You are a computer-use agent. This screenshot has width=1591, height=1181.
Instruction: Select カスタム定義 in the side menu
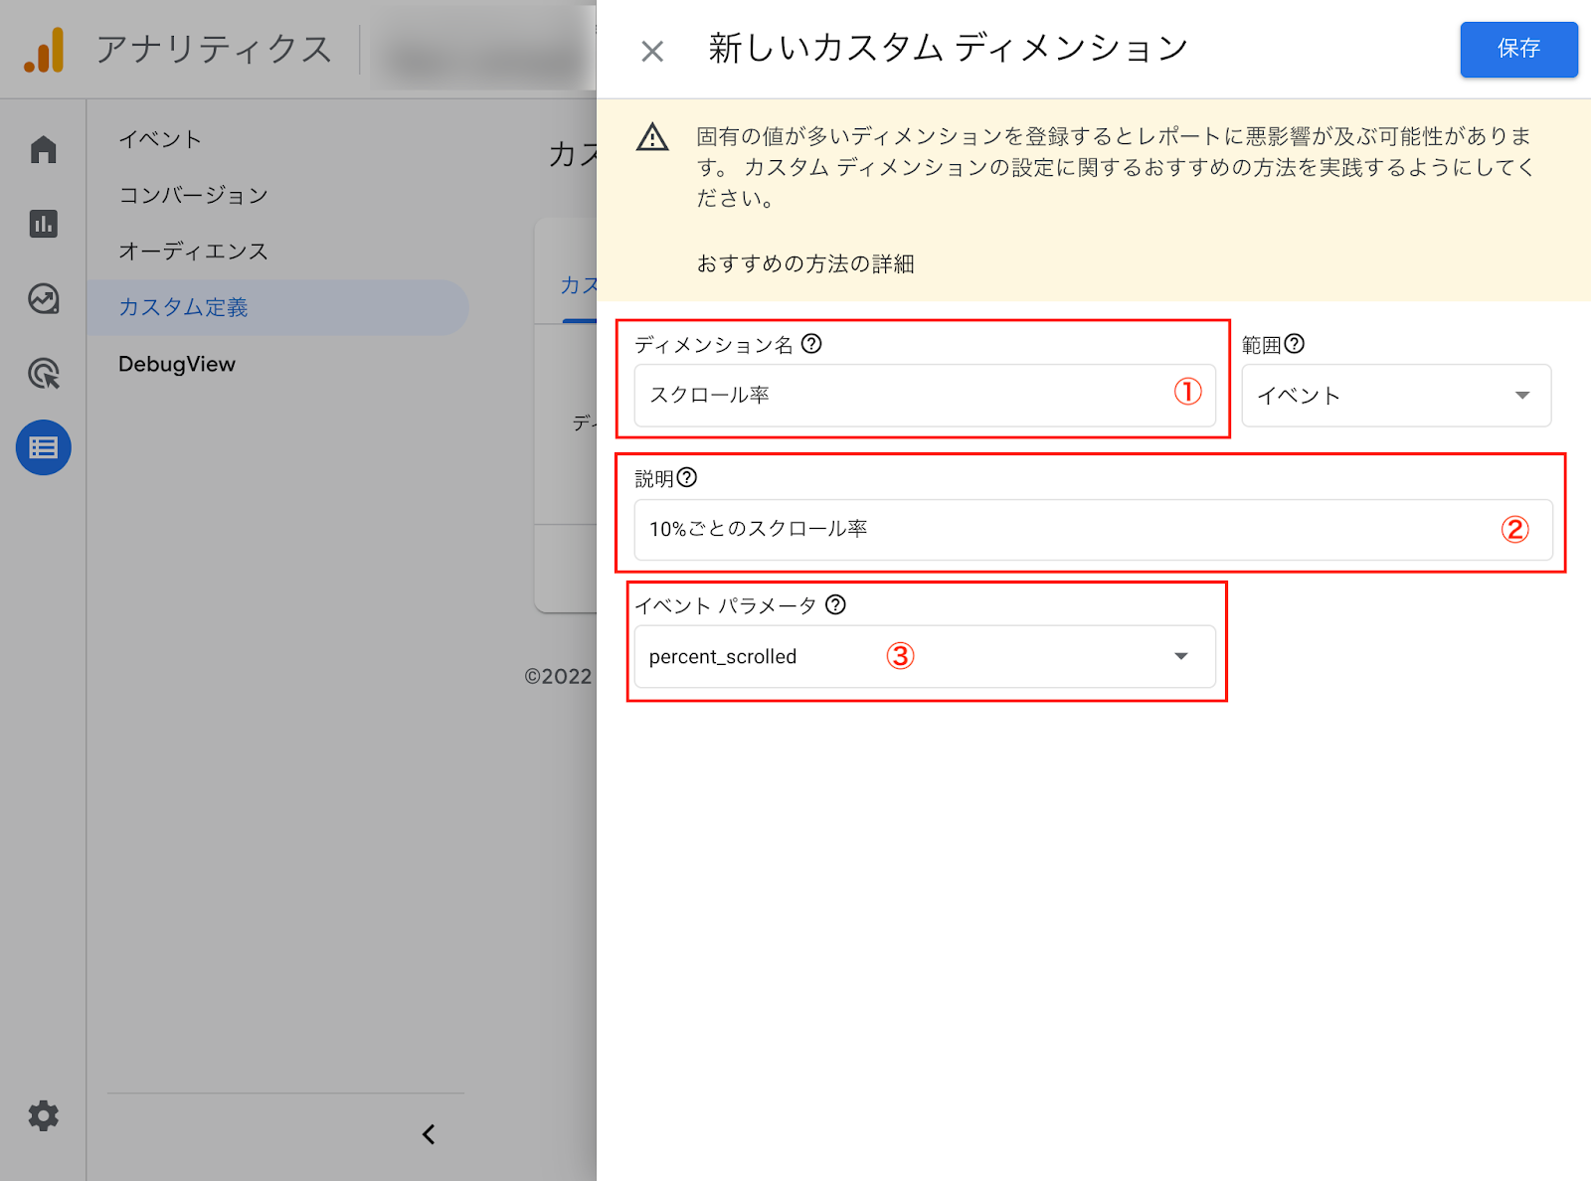pos(277,307)
